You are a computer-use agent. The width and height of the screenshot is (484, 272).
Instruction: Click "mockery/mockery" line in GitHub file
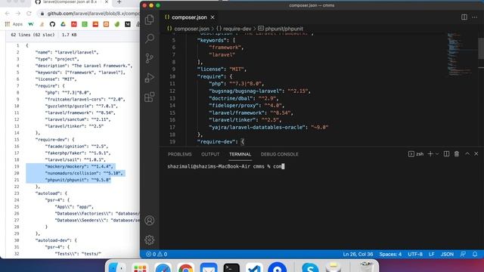pos(79,166)
